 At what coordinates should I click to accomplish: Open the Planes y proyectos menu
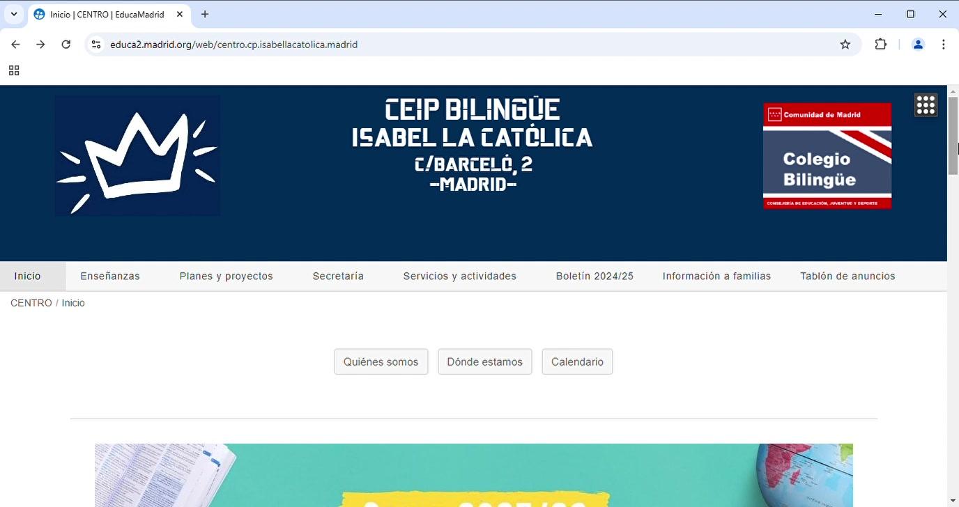point(227,276)
